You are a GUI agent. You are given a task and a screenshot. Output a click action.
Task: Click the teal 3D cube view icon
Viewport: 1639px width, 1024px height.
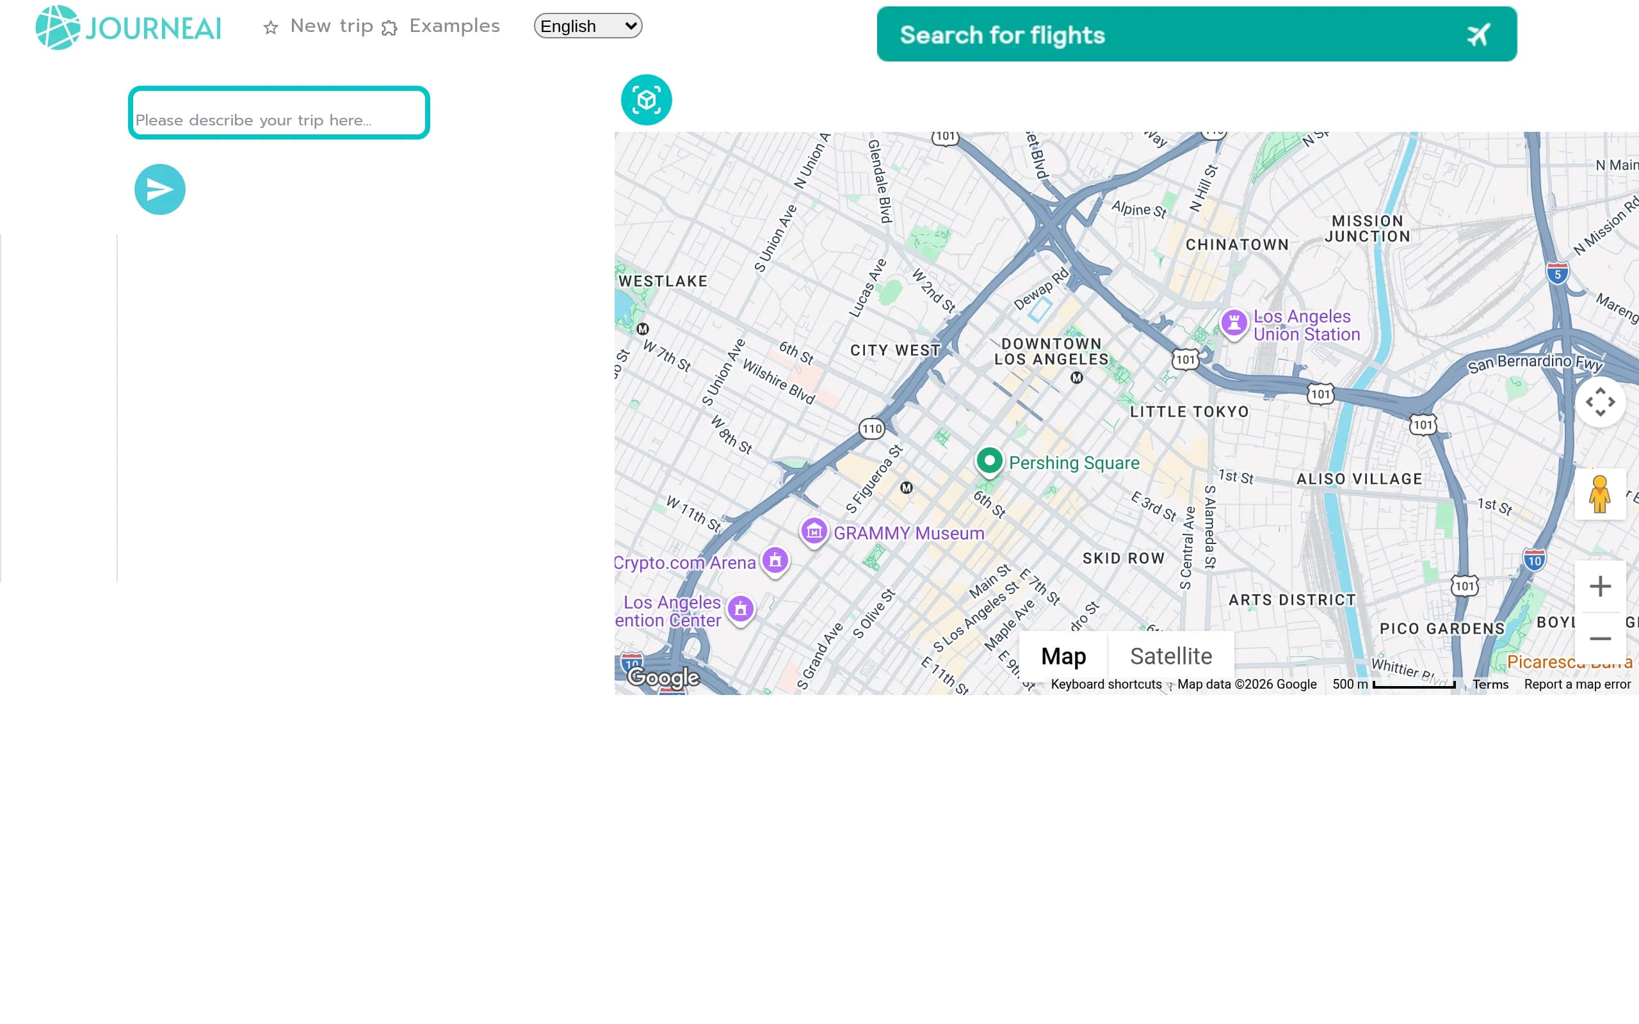pos(646,100)
